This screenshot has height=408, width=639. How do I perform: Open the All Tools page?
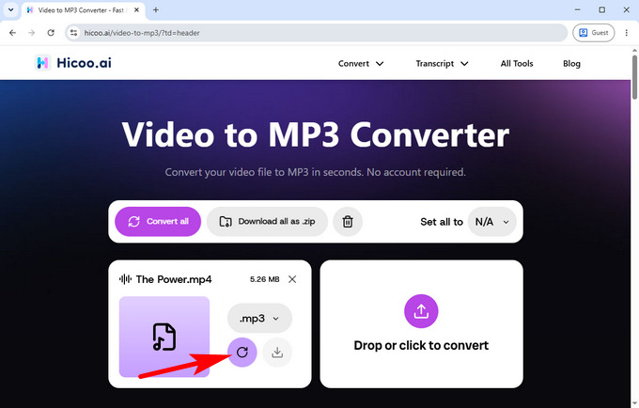[x=517, y=64]
